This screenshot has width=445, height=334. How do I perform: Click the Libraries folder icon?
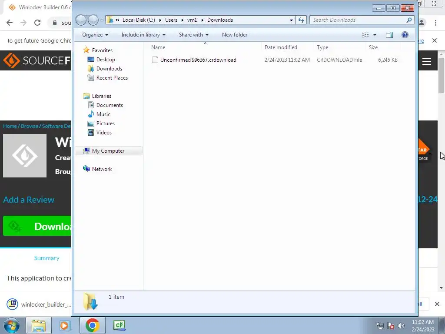coord(86,96)
